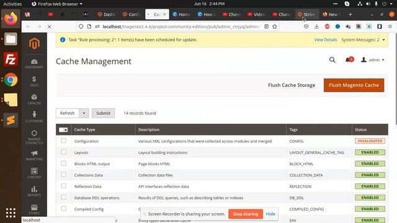Open sticky notes app in dock
Viewport: 397px width, 223px height.
coord(11,100)
